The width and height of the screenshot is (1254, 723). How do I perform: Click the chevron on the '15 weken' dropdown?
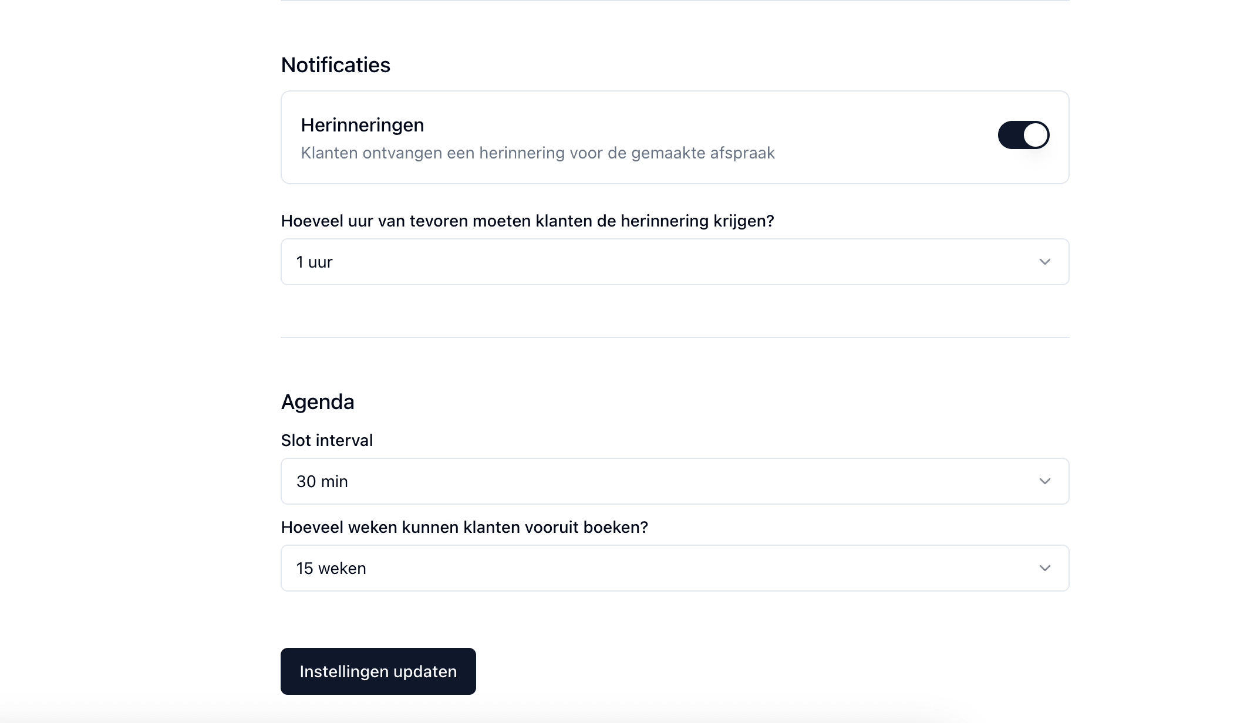(x=1044, y=568)
